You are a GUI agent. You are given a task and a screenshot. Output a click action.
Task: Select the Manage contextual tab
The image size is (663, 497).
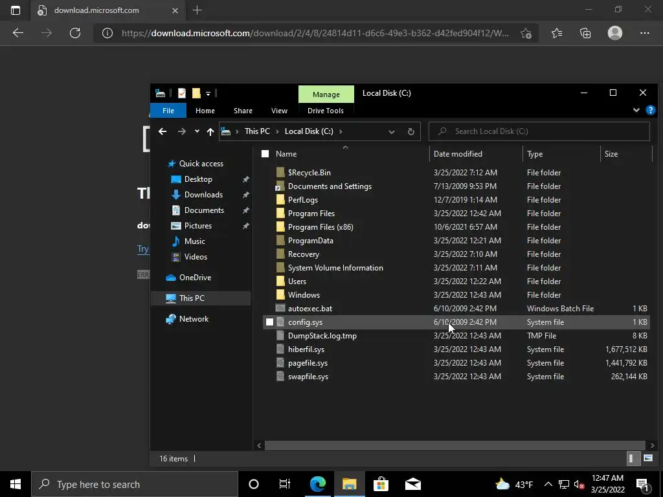click(326, 94)
